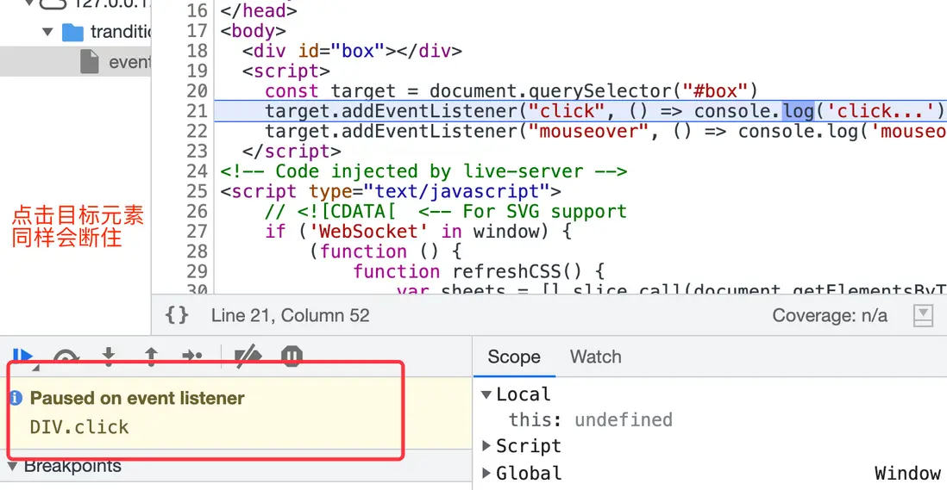The height and width of the screenshot is (490, 947).
Task: Resume script execution with the play button
Action: (x=22, y=357)
